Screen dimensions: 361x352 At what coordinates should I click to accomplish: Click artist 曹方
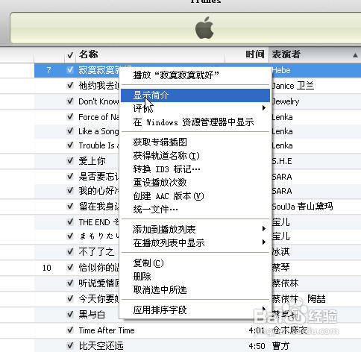click(x=280, y=346)
